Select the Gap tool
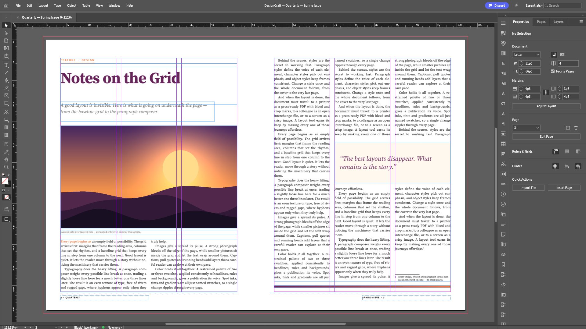 tap(6, 48)
